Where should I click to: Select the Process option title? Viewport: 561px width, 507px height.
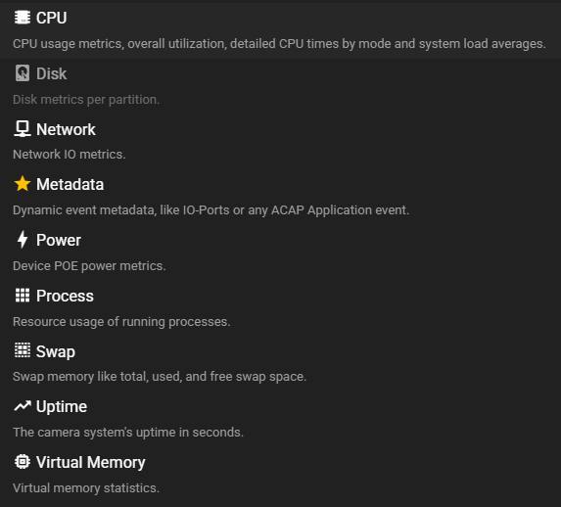[65, 296]
